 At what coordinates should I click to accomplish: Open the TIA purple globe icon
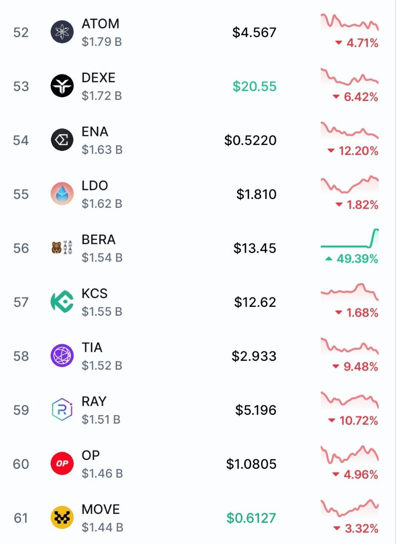tap(62, 356)
